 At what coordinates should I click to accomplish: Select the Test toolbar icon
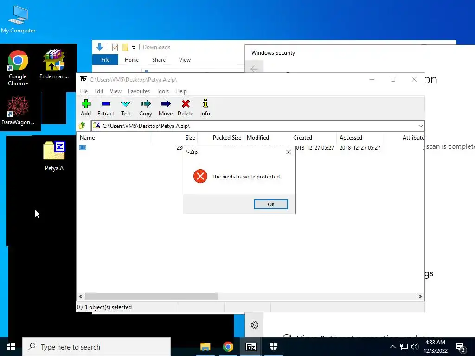coord(126,108)
